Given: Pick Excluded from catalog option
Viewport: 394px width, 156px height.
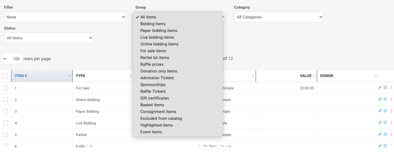Looking at the screenshot, I should point(161,119).
